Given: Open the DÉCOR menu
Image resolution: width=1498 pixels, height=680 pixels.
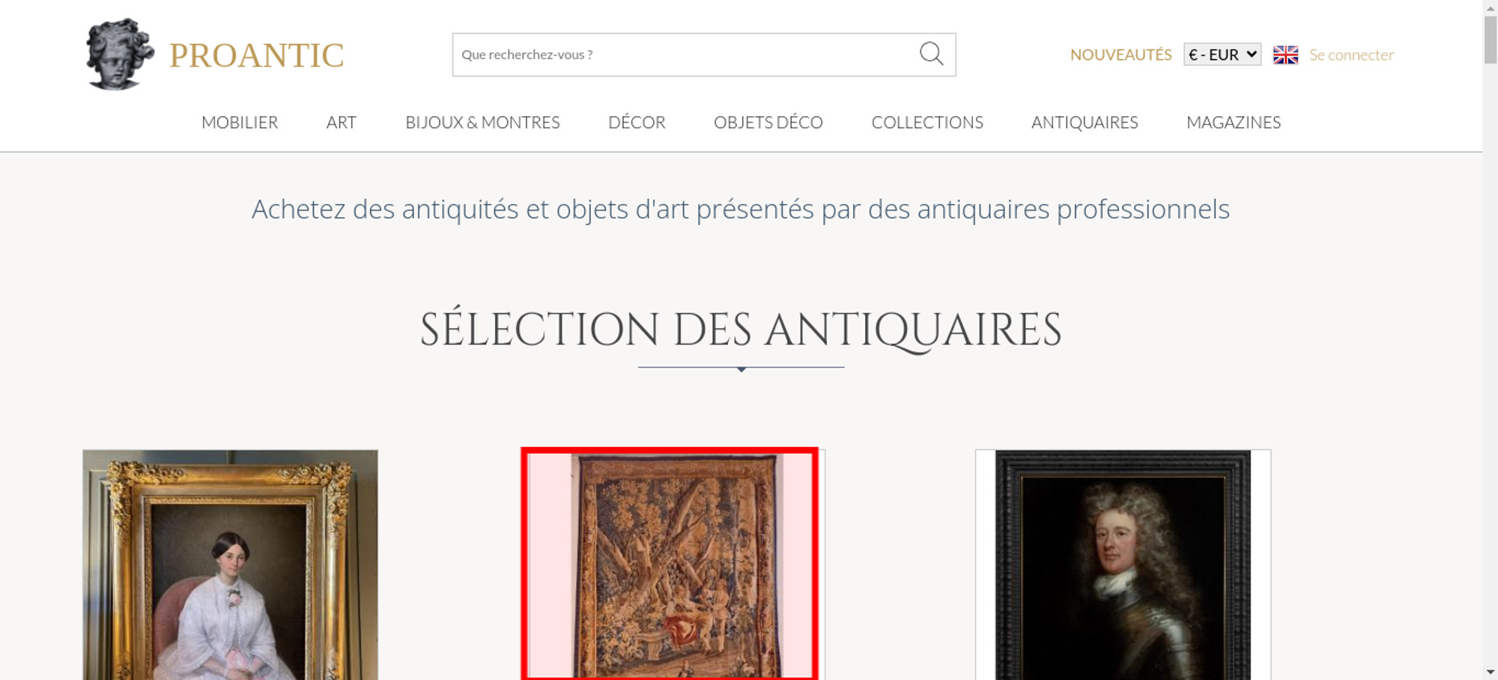Looking at the screenshot, I should coord(637,122).
